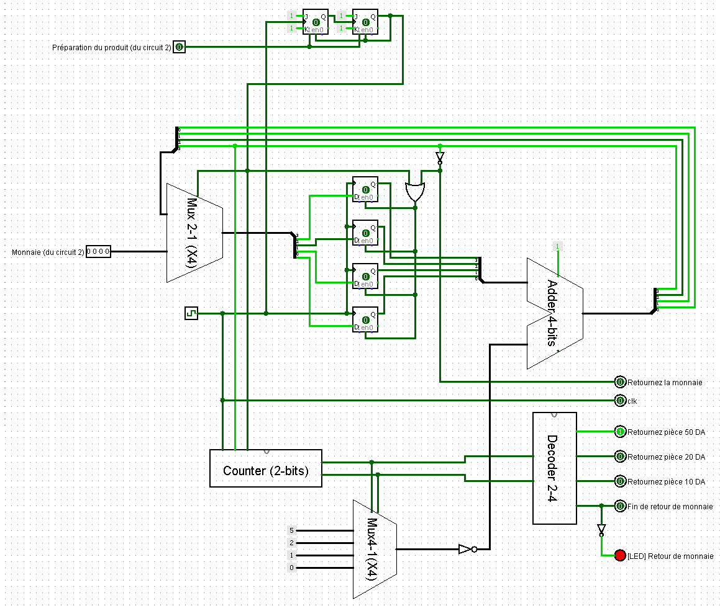Toggle the 'Préparation du produit' input pin
Screen dimensions: 720x611
(179, 47)
